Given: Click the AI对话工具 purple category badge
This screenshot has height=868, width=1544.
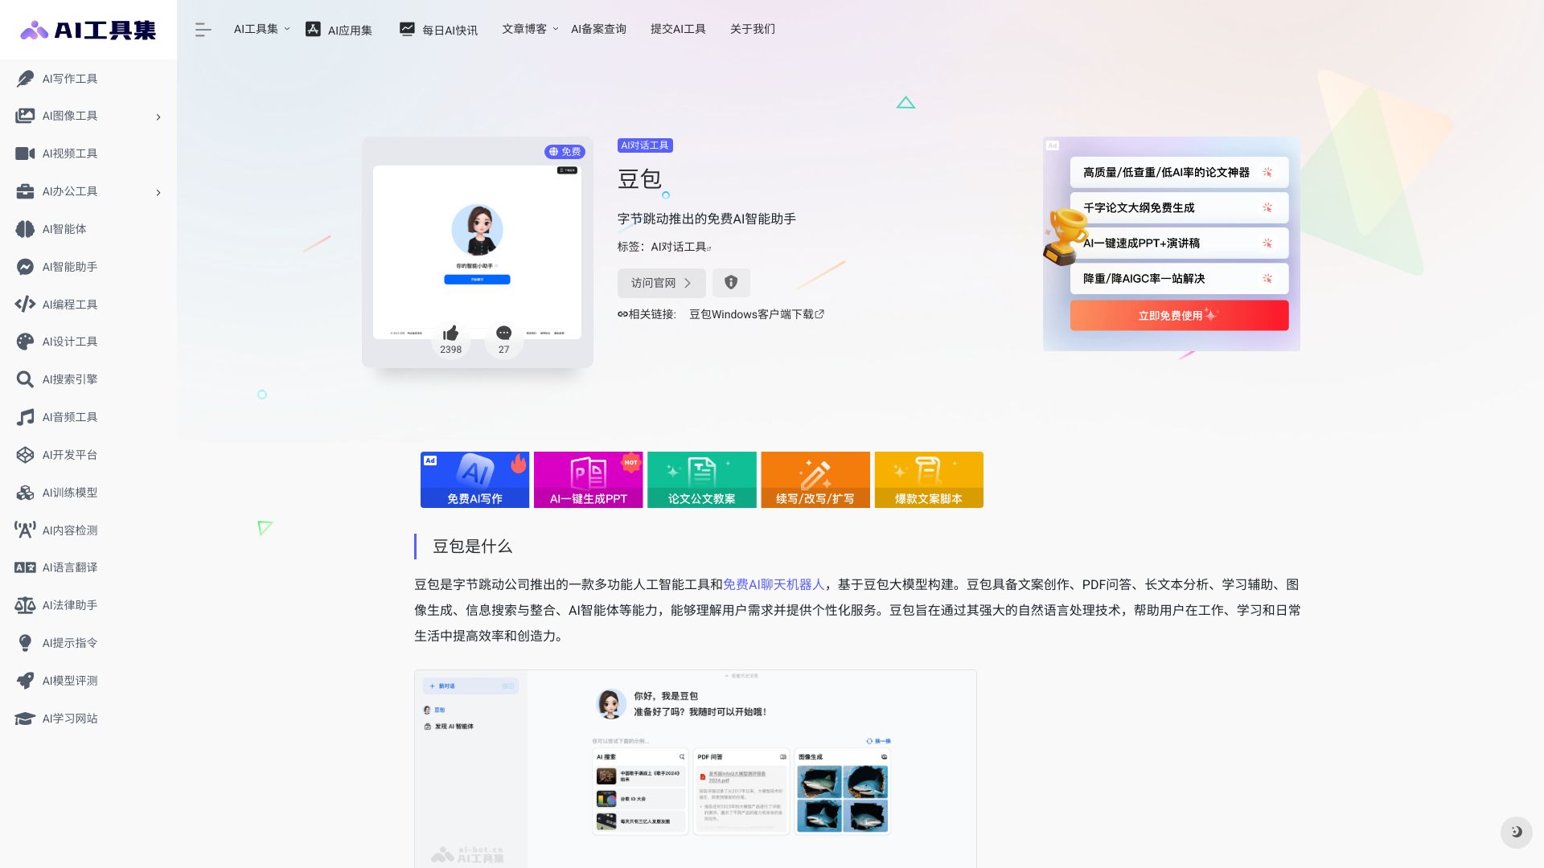Looking at the screenshot, I should (x=645, y=145).
